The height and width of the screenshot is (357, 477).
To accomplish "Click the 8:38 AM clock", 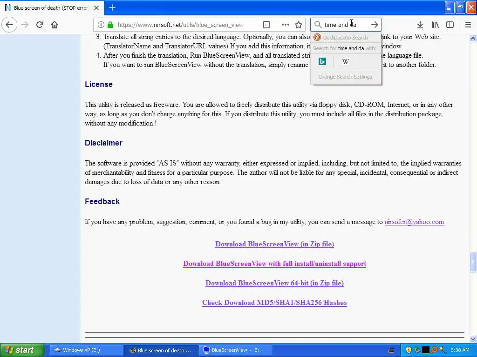I will coord(460,350).
